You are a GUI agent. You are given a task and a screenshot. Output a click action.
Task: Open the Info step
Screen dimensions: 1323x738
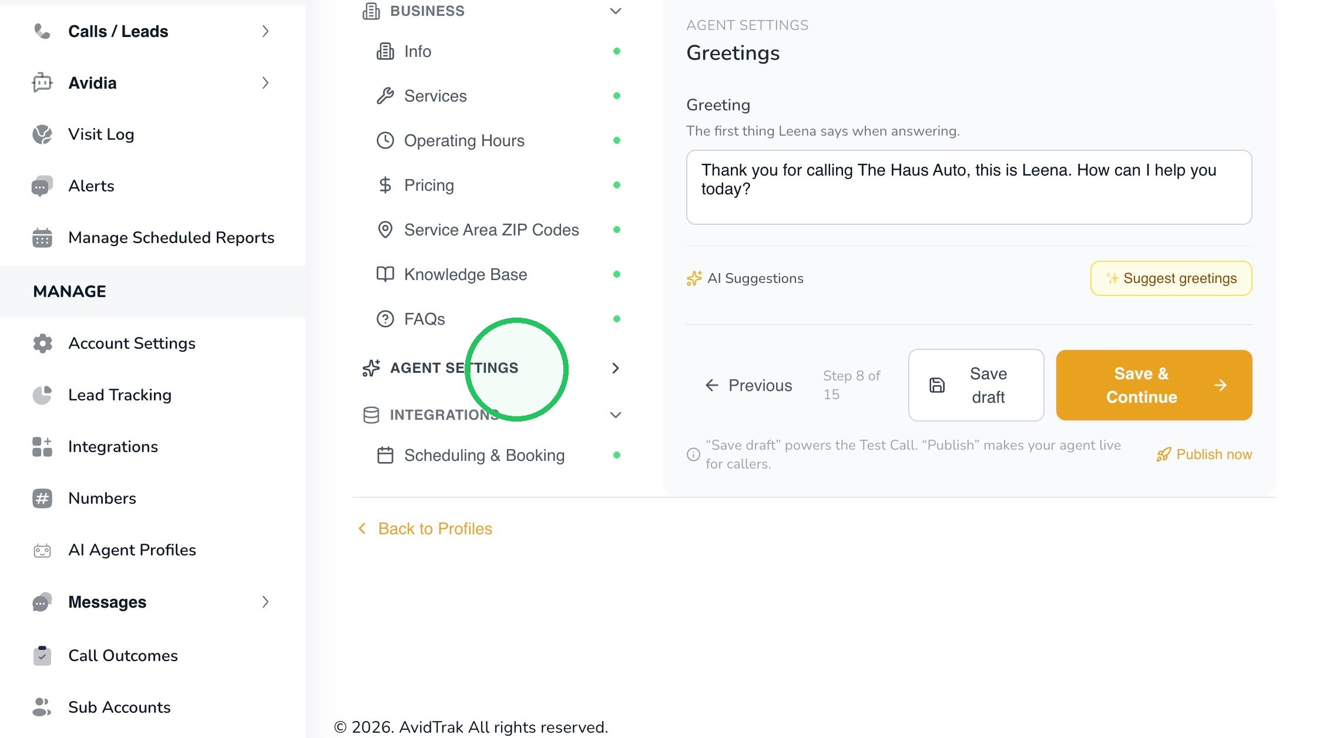[498, 52]
